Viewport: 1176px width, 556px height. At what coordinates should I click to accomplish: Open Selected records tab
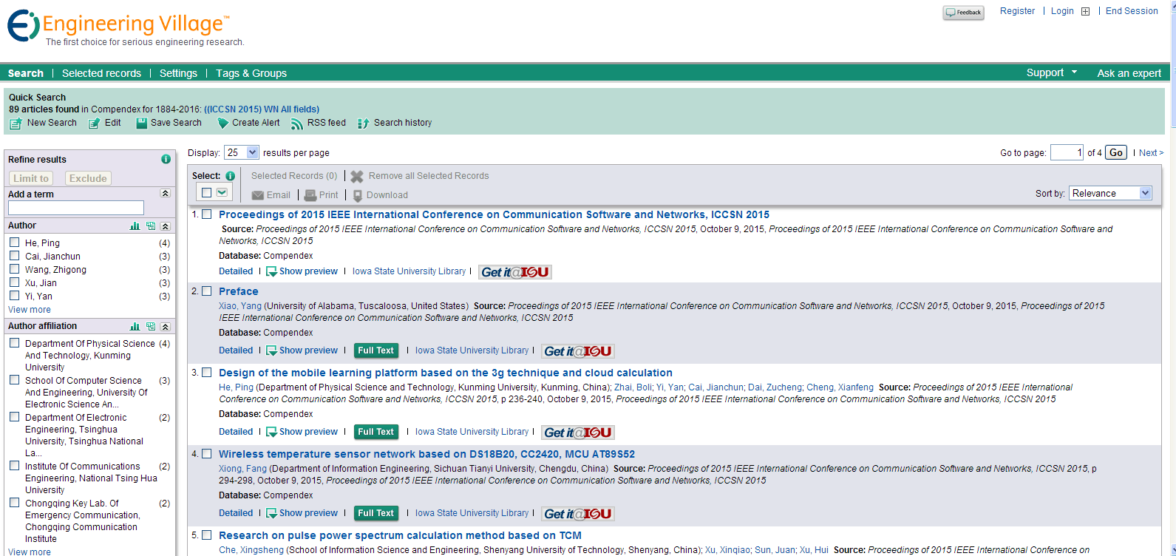pos(101,73)
